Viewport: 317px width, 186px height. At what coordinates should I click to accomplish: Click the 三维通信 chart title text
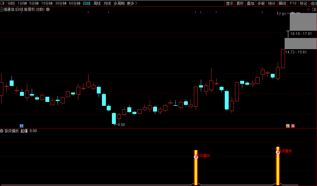(22, 9)
